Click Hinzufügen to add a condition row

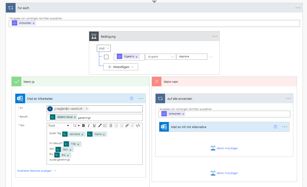(121, 67)
